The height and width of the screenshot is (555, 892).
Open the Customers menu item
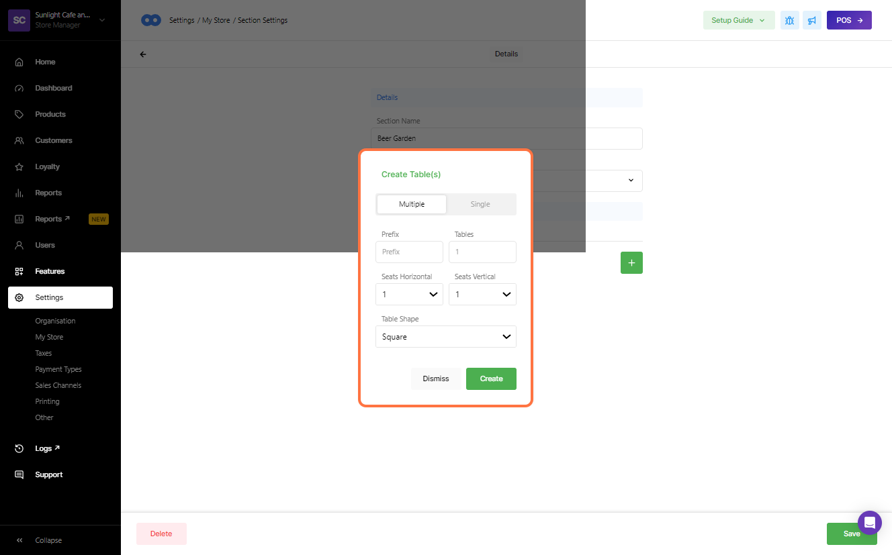[54, 140]
